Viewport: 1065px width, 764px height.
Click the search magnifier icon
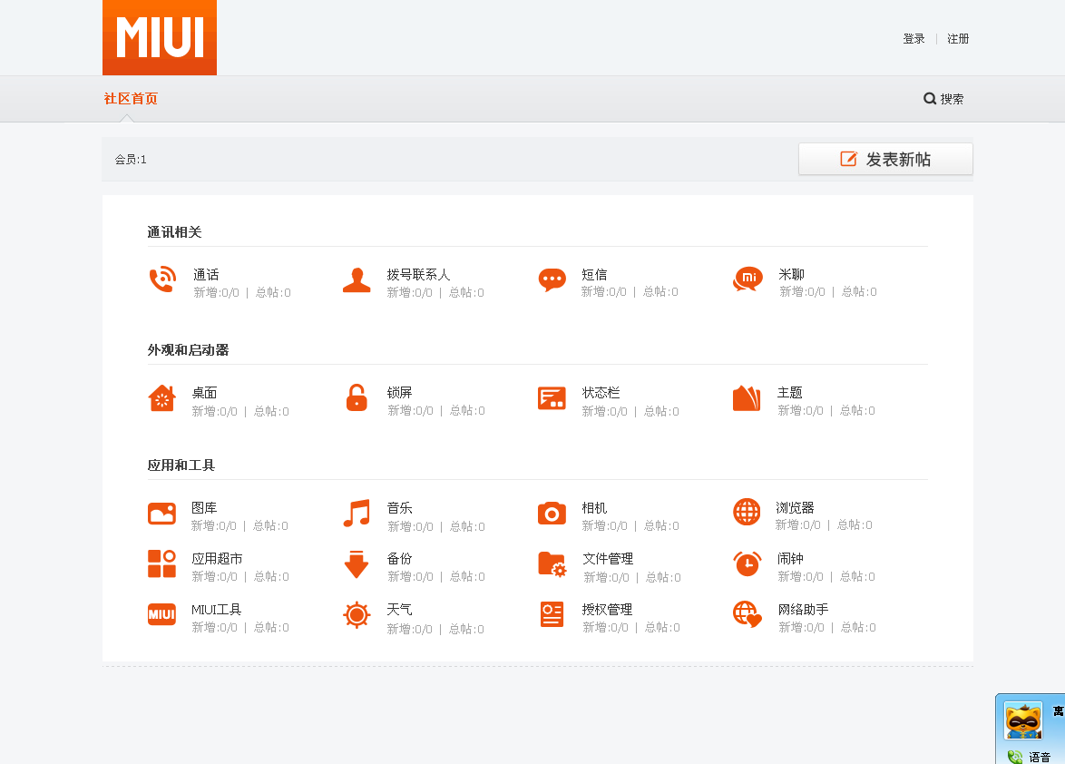pyautogui.click(x=930, y=99)
